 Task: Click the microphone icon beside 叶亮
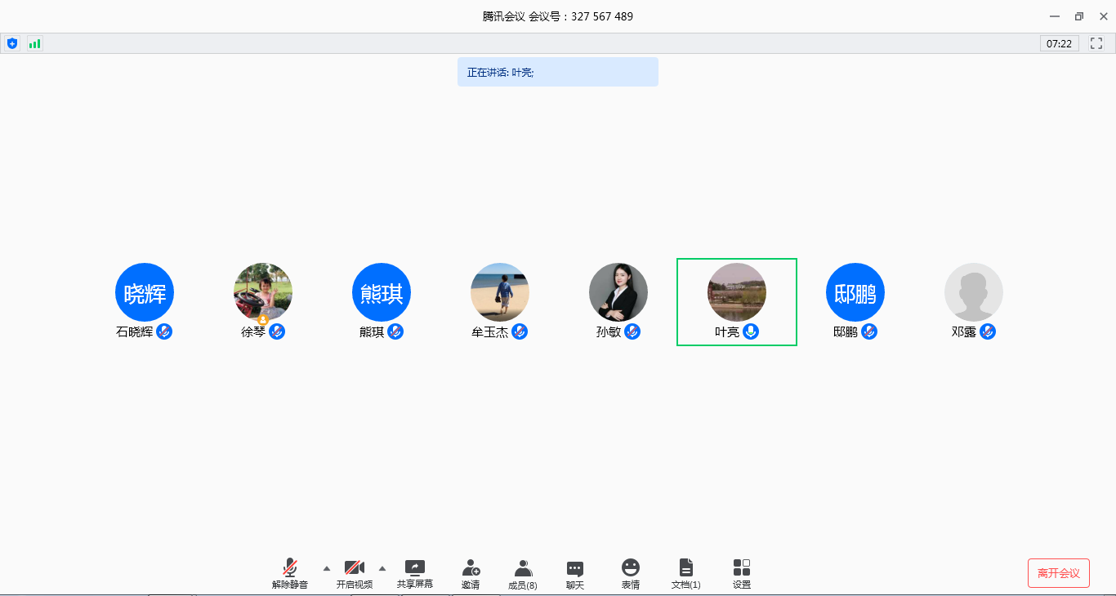(751, 331)
